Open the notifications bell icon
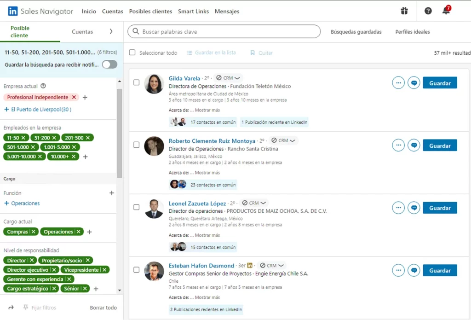Screen dimensions: 471x320 point(446,11)
